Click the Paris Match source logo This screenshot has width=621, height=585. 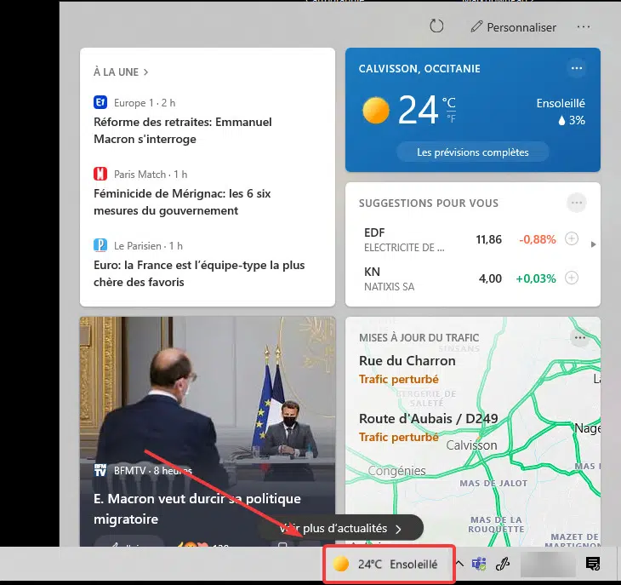tap(100, 174)
